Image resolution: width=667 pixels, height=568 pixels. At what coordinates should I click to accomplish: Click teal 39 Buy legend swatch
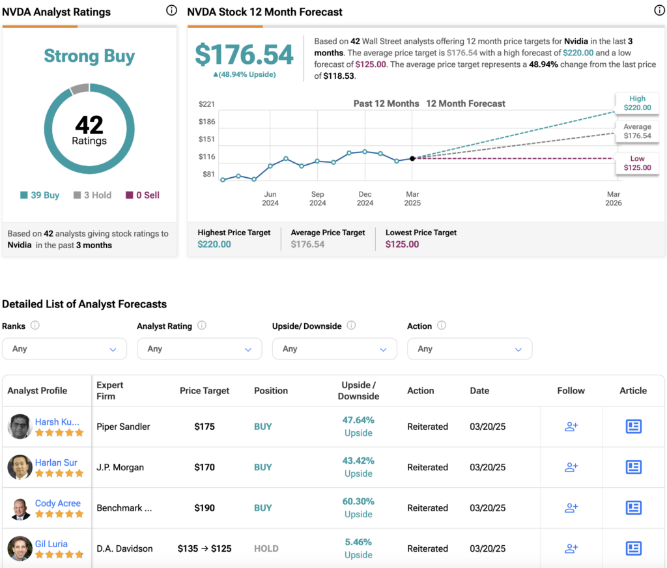tap(24, 195)
